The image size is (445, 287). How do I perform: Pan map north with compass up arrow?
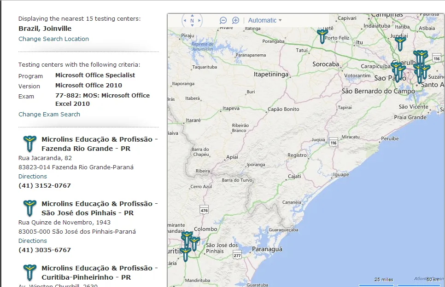(x=192, y=16)
